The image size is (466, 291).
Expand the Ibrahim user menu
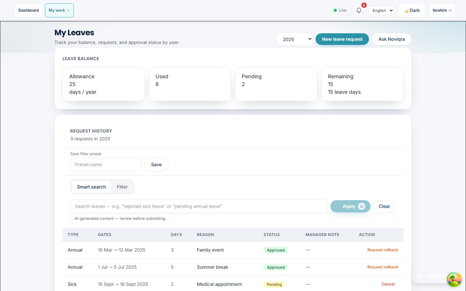(442, 10)
